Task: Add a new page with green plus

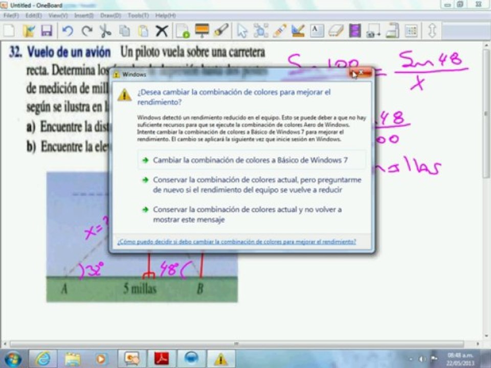Action: [183, 31]
